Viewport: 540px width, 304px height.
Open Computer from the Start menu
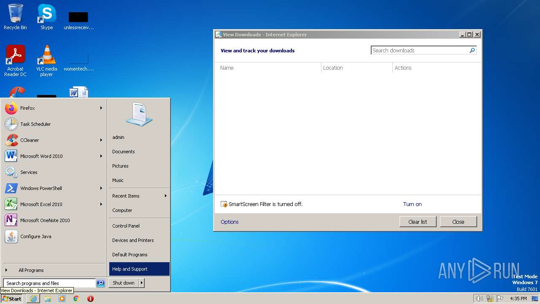click(x=139, y=210)
